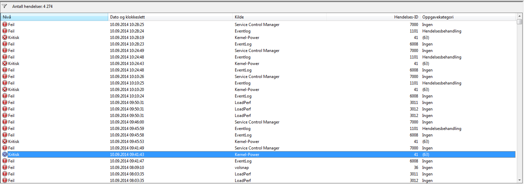
Task: Click error icon of 09:41:47 EventLog event
Action: pos(5,161)
